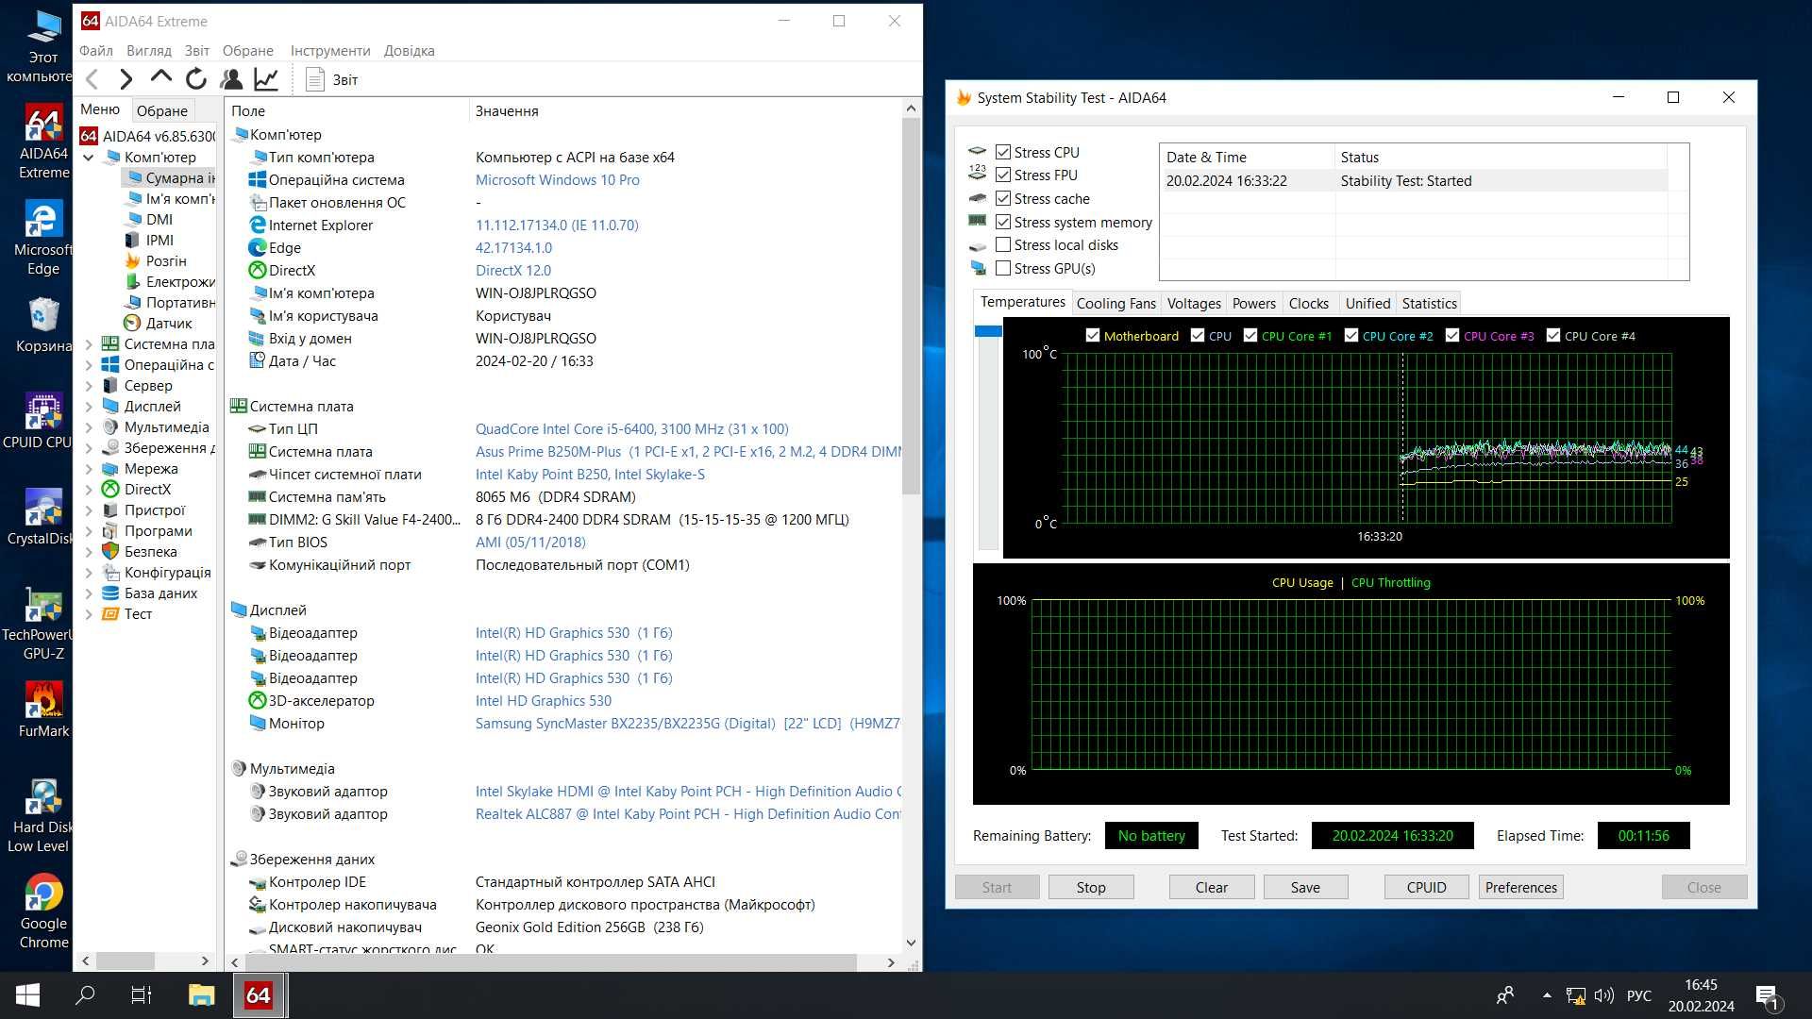Toggle Motherboard temperature graph checkbox
Image resolution: width=1812 pixels, height=1019 pixels.
pos(1093,335)
